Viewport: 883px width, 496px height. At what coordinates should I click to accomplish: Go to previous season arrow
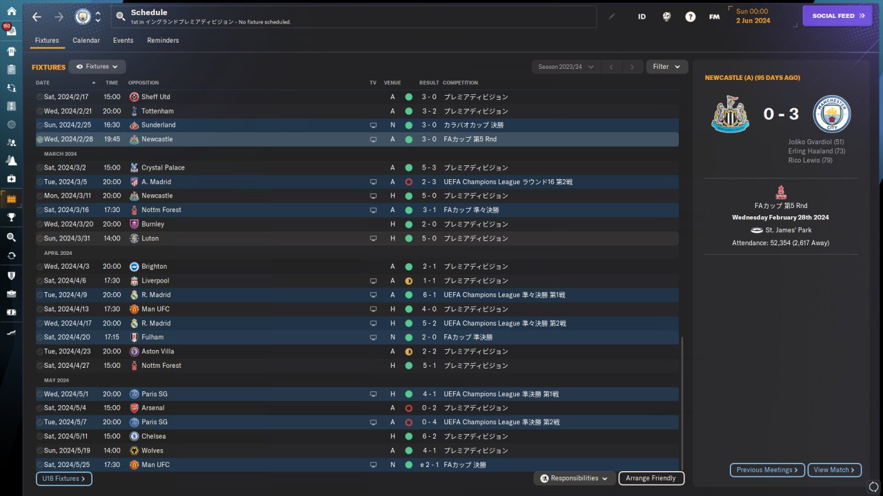tap(611, 67)
